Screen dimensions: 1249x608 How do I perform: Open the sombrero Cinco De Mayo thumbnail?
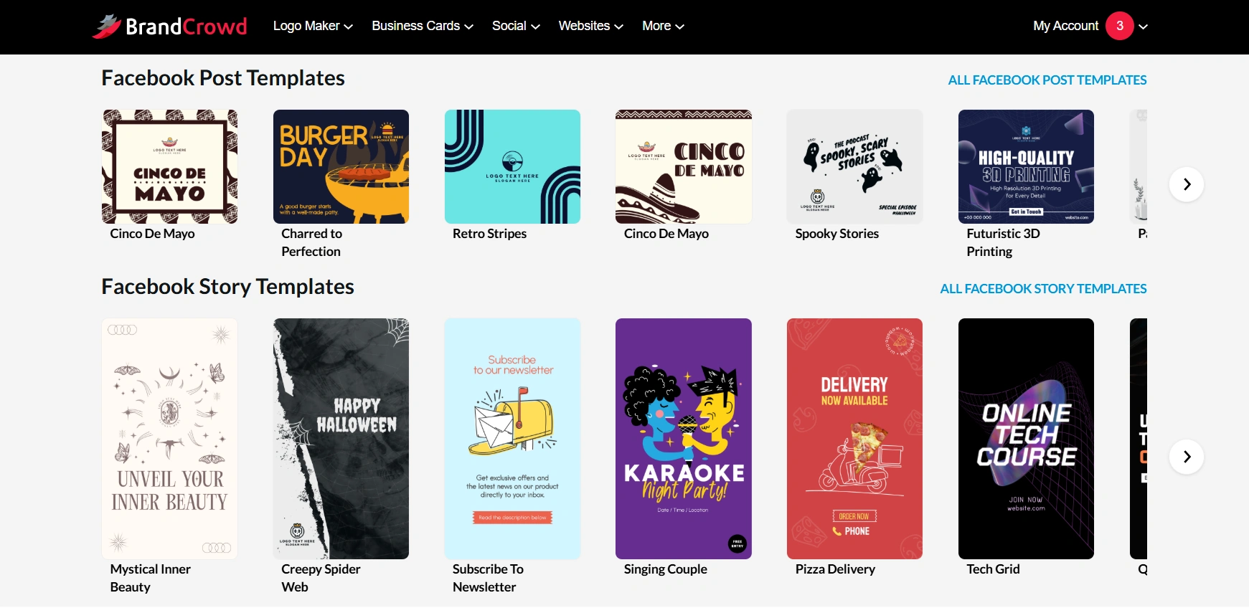(x=684, y=166)
